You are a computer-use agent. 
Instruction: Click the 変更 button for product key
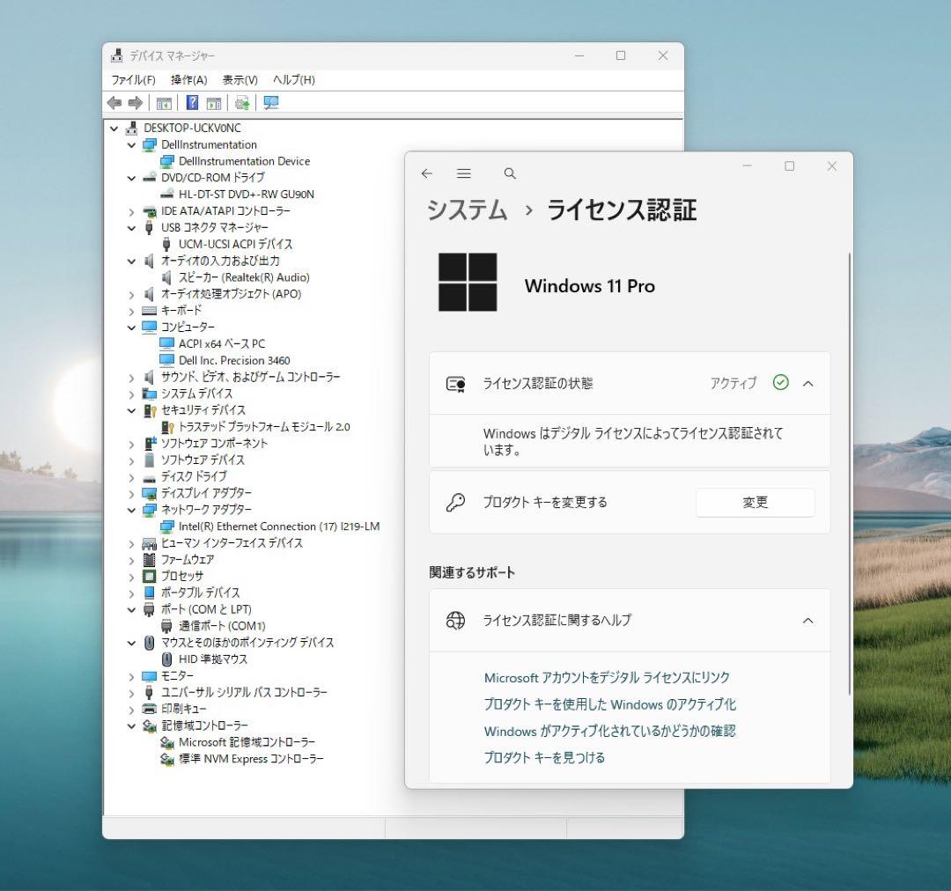756,502
